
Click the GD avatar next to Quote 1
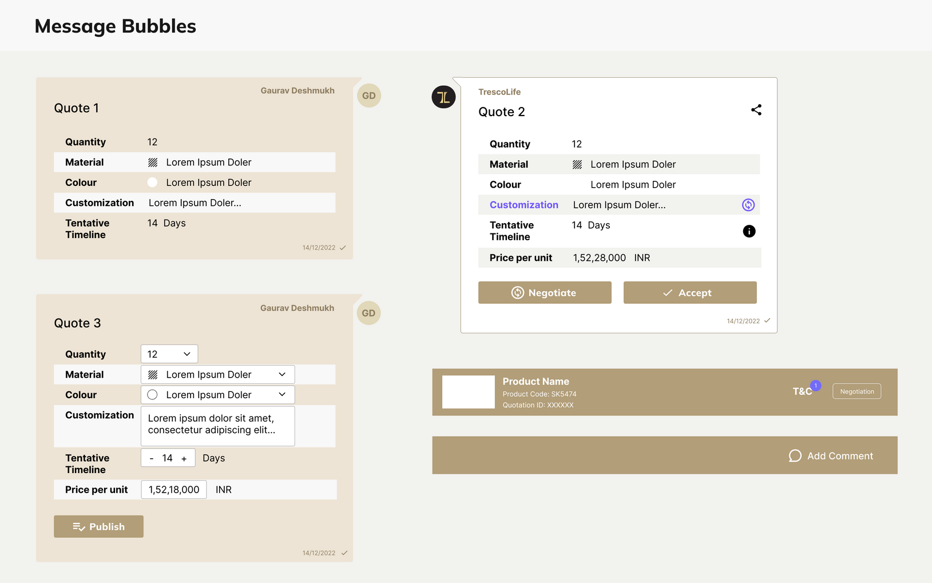coord(369,96)
